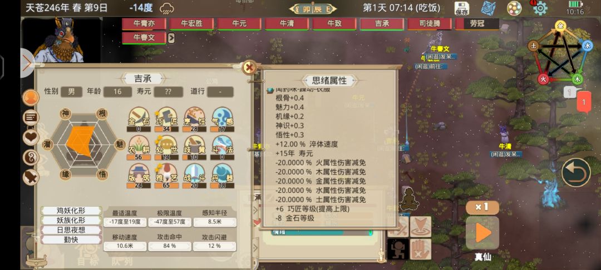Select character tab 司徒腾
Viewport: 601px width, 270px height.
click(x=430, y=24)
